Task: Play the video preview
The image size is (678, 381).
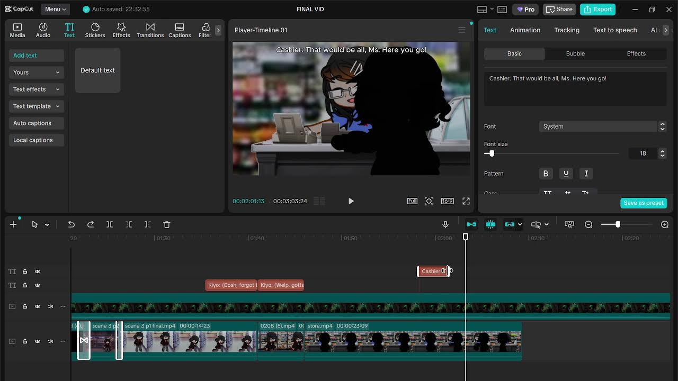Action: (x=351, y=201)
